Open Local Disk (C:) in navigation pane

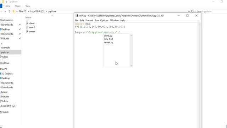pyautogui.click(x=8, y=106)
